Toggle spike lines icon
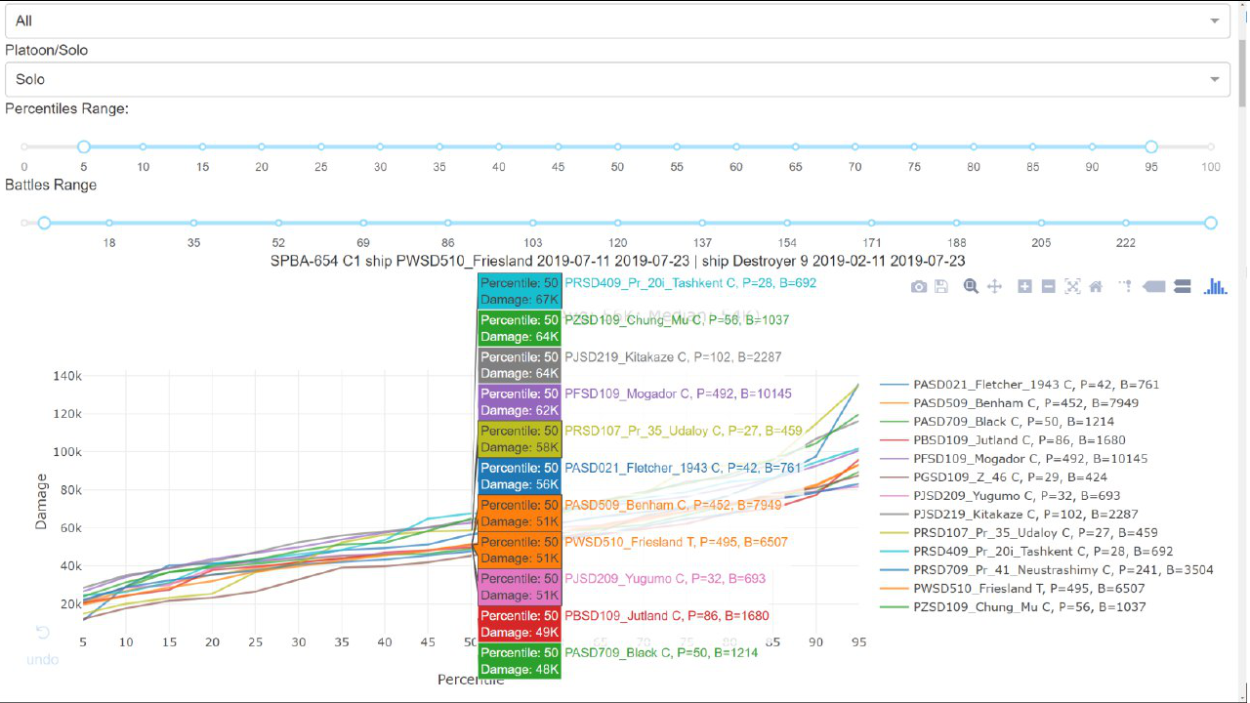This screenshot has height=703, width=1250. point(1125,286)
